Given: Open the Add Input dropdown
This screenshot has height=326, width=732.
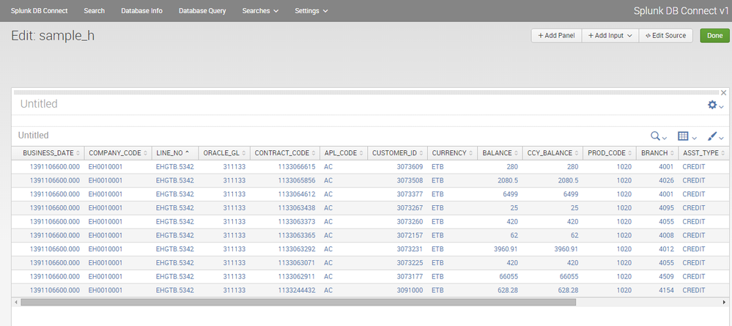Looking at the screenshot, I should (x=610, y=35).
